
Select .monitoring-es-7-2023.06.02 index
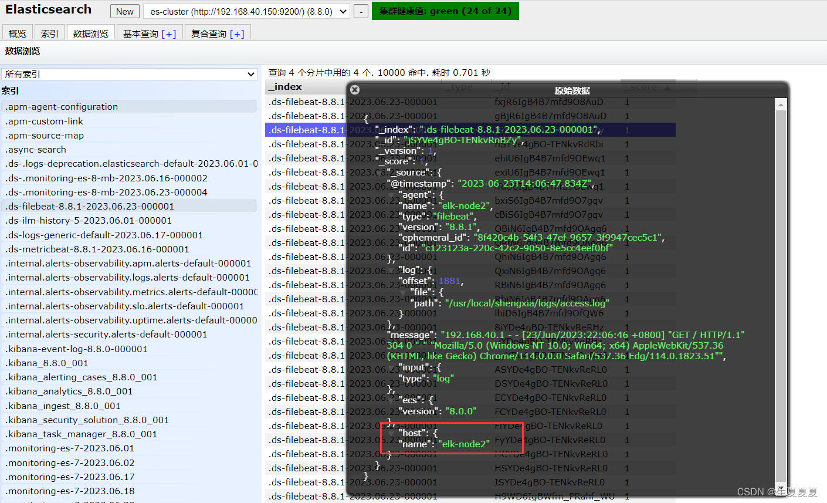pos(130,463)
